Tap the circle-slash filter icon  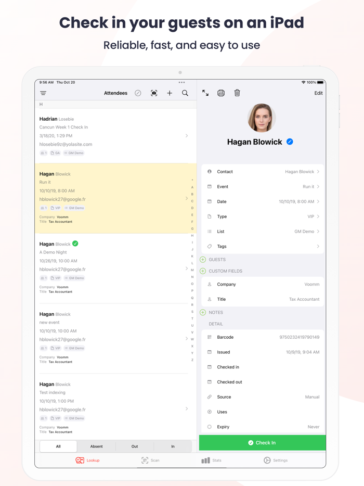138,93
